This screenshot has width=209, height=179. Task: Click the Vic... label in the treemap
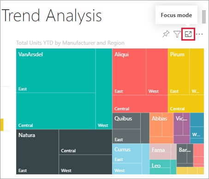pos(181,119)
